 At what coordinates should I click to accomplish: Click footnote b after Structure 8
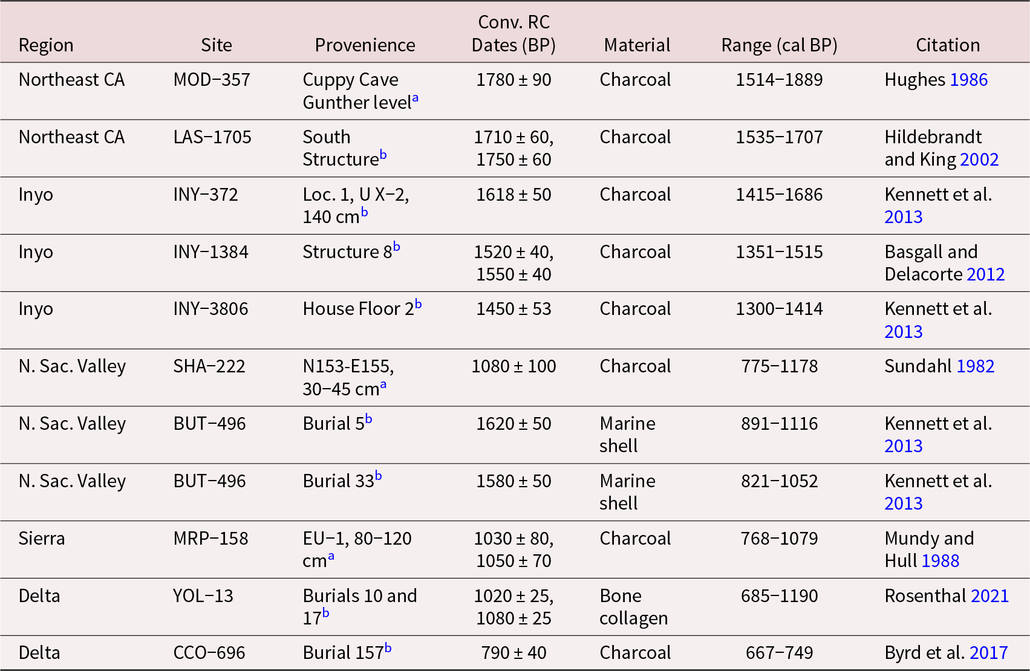[x=397, y=247]
